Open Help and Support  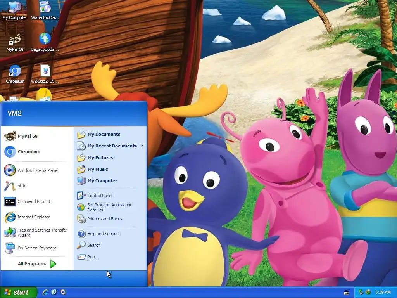point(110,234)
